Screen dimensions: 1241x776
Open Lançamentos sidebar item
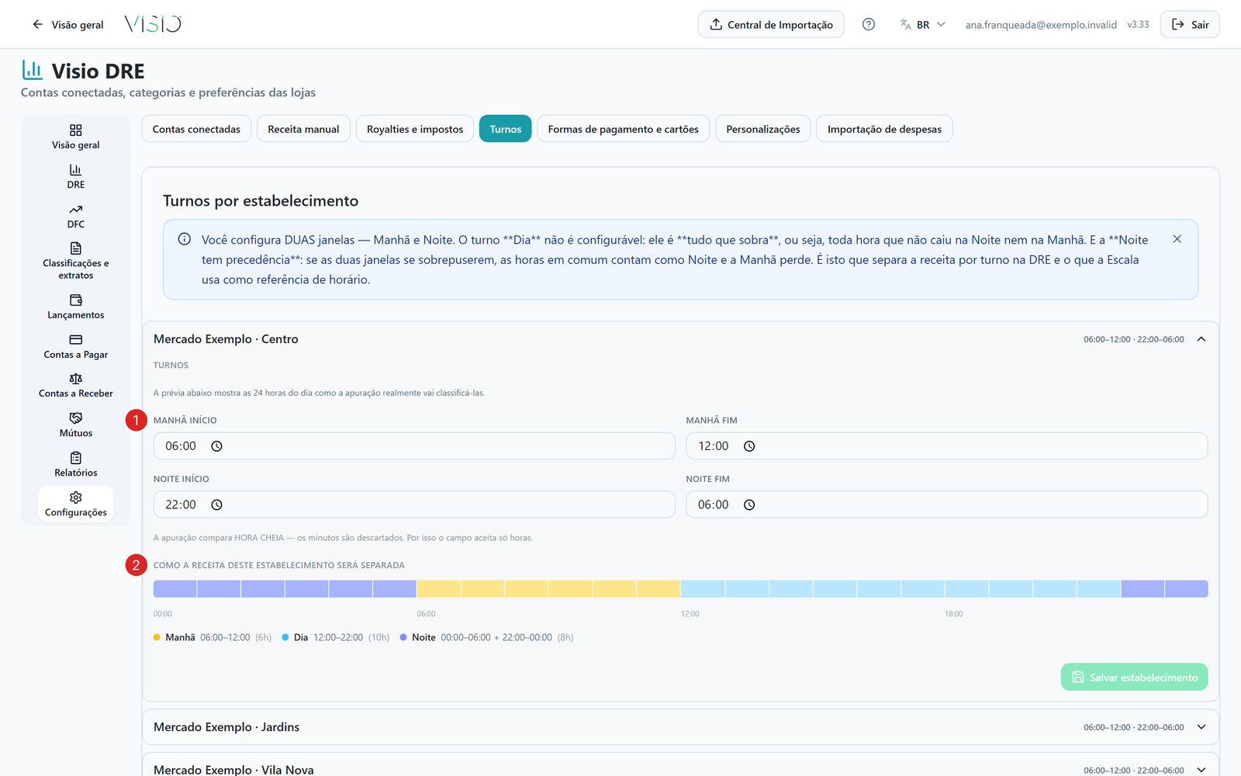(x=76, y=307)
